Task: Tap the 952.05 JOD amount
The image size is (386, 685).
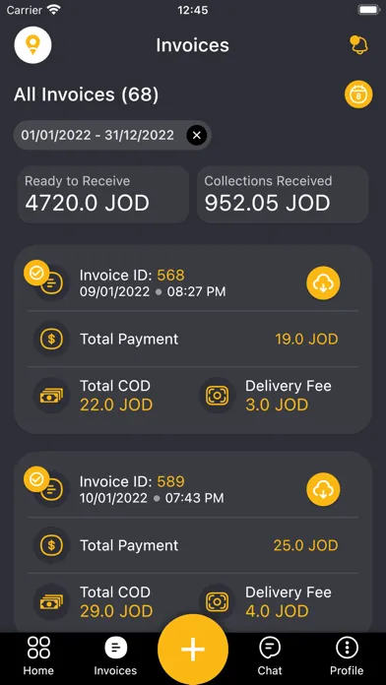Action: pos(267,203)
